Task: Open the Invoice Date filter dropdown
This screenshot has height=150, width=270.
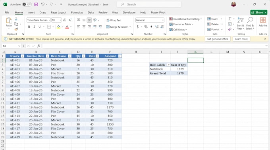Action: (47, 56)
